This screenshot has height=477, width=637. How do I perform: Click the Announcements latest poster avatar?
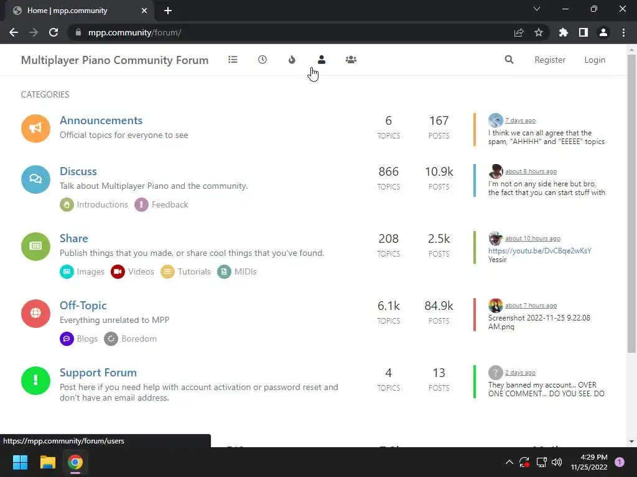coord(496,120)
